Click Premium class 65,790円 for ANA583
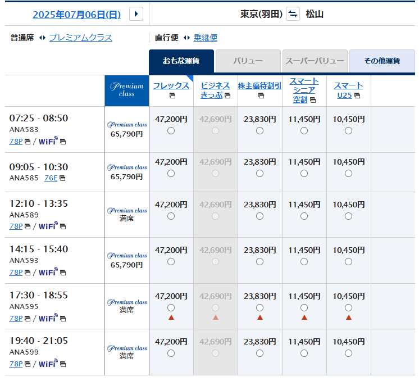This screenshot has width=419, height=381. [x=127, y=130]
